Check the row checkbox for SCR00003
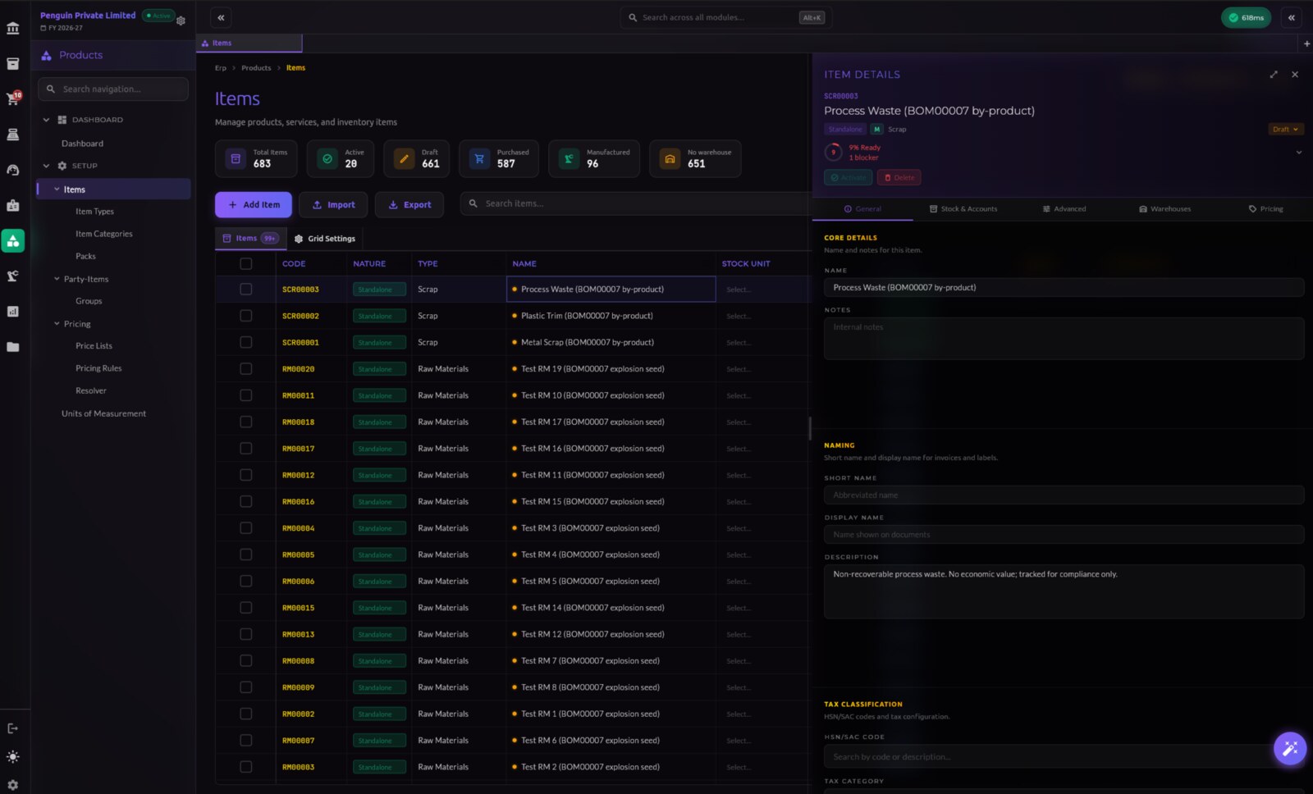 coord(245,289)
